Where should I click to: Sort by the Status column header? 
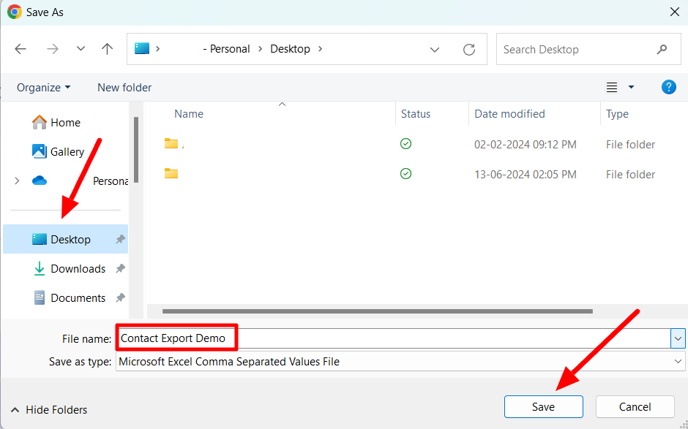tap(416, 114)
